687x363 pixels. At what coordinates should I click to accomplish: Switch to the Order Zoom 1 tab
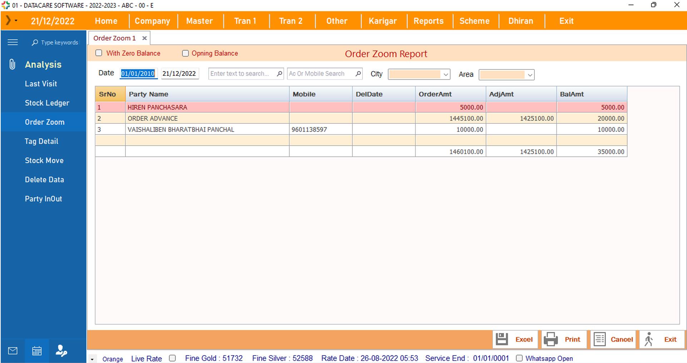click(114, 38)
